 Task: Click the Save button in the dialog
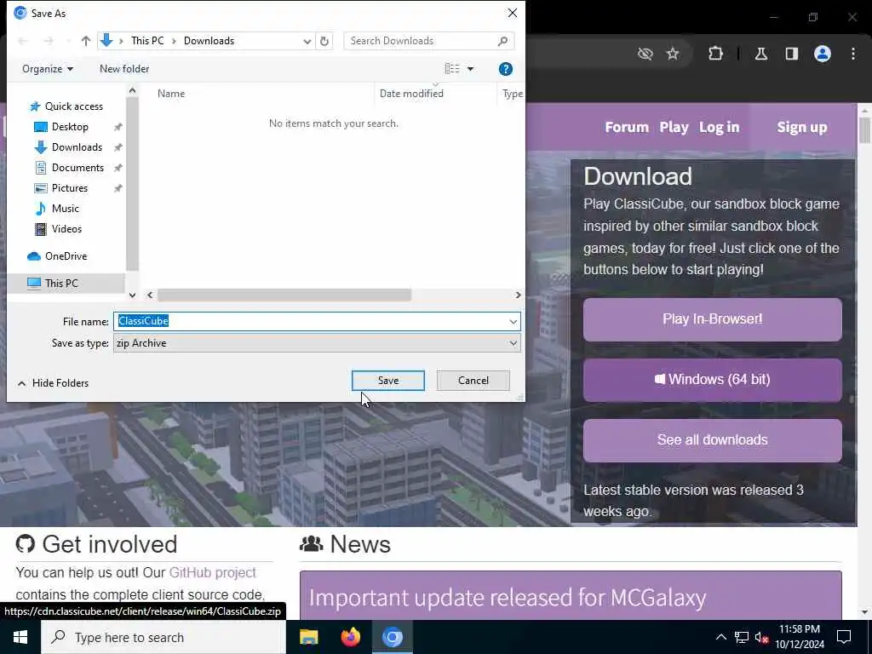click(x=387, y=381)
